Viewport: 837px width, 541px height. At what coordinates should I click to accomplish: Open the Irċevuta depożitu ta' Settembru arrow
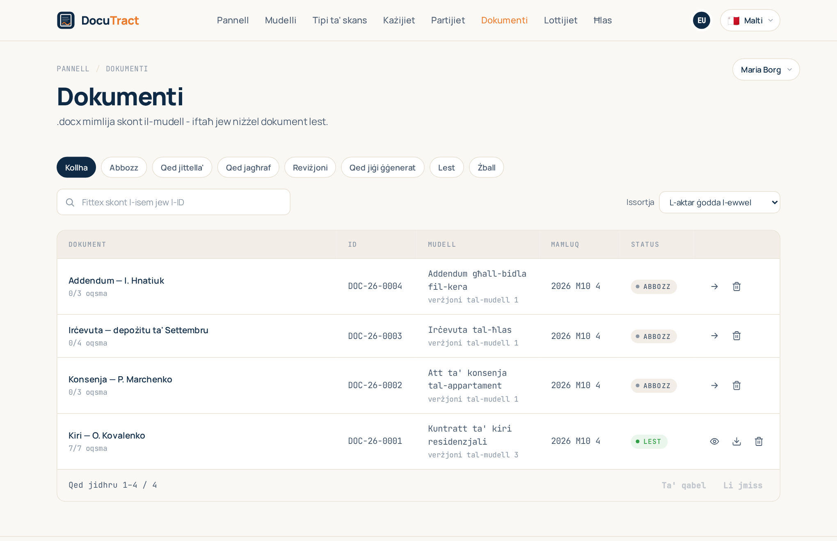(714, 336)
